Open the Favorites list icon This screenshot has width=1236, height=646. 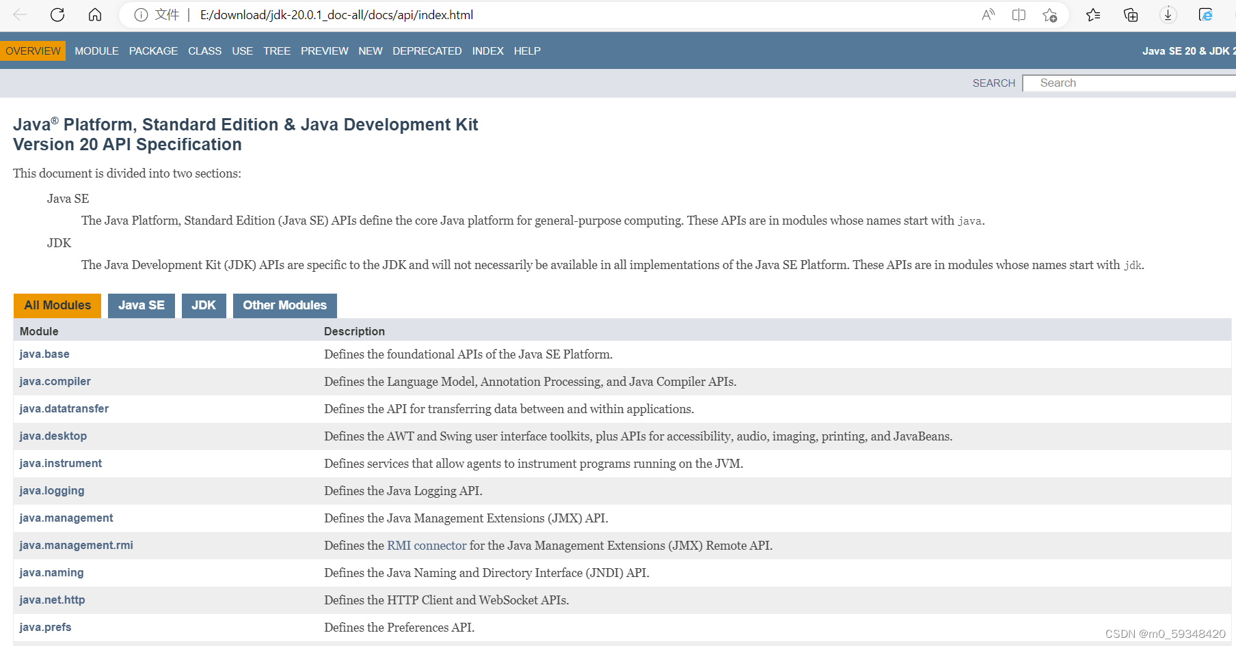click(1093, 15)
